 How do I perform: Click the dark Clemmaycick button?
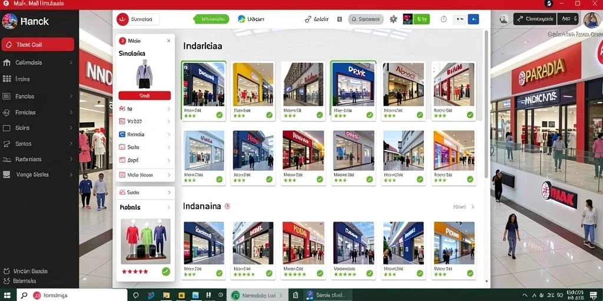(x=535, y=19)
